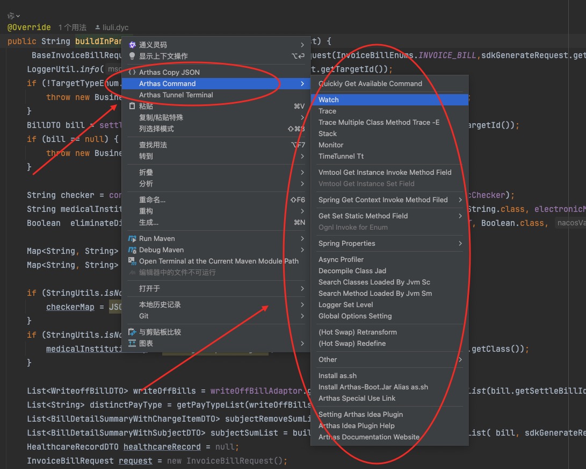This screenshot has height=469, width=586.
Task: Open 本地历史记录 menu entry
Action: (216, 304)
